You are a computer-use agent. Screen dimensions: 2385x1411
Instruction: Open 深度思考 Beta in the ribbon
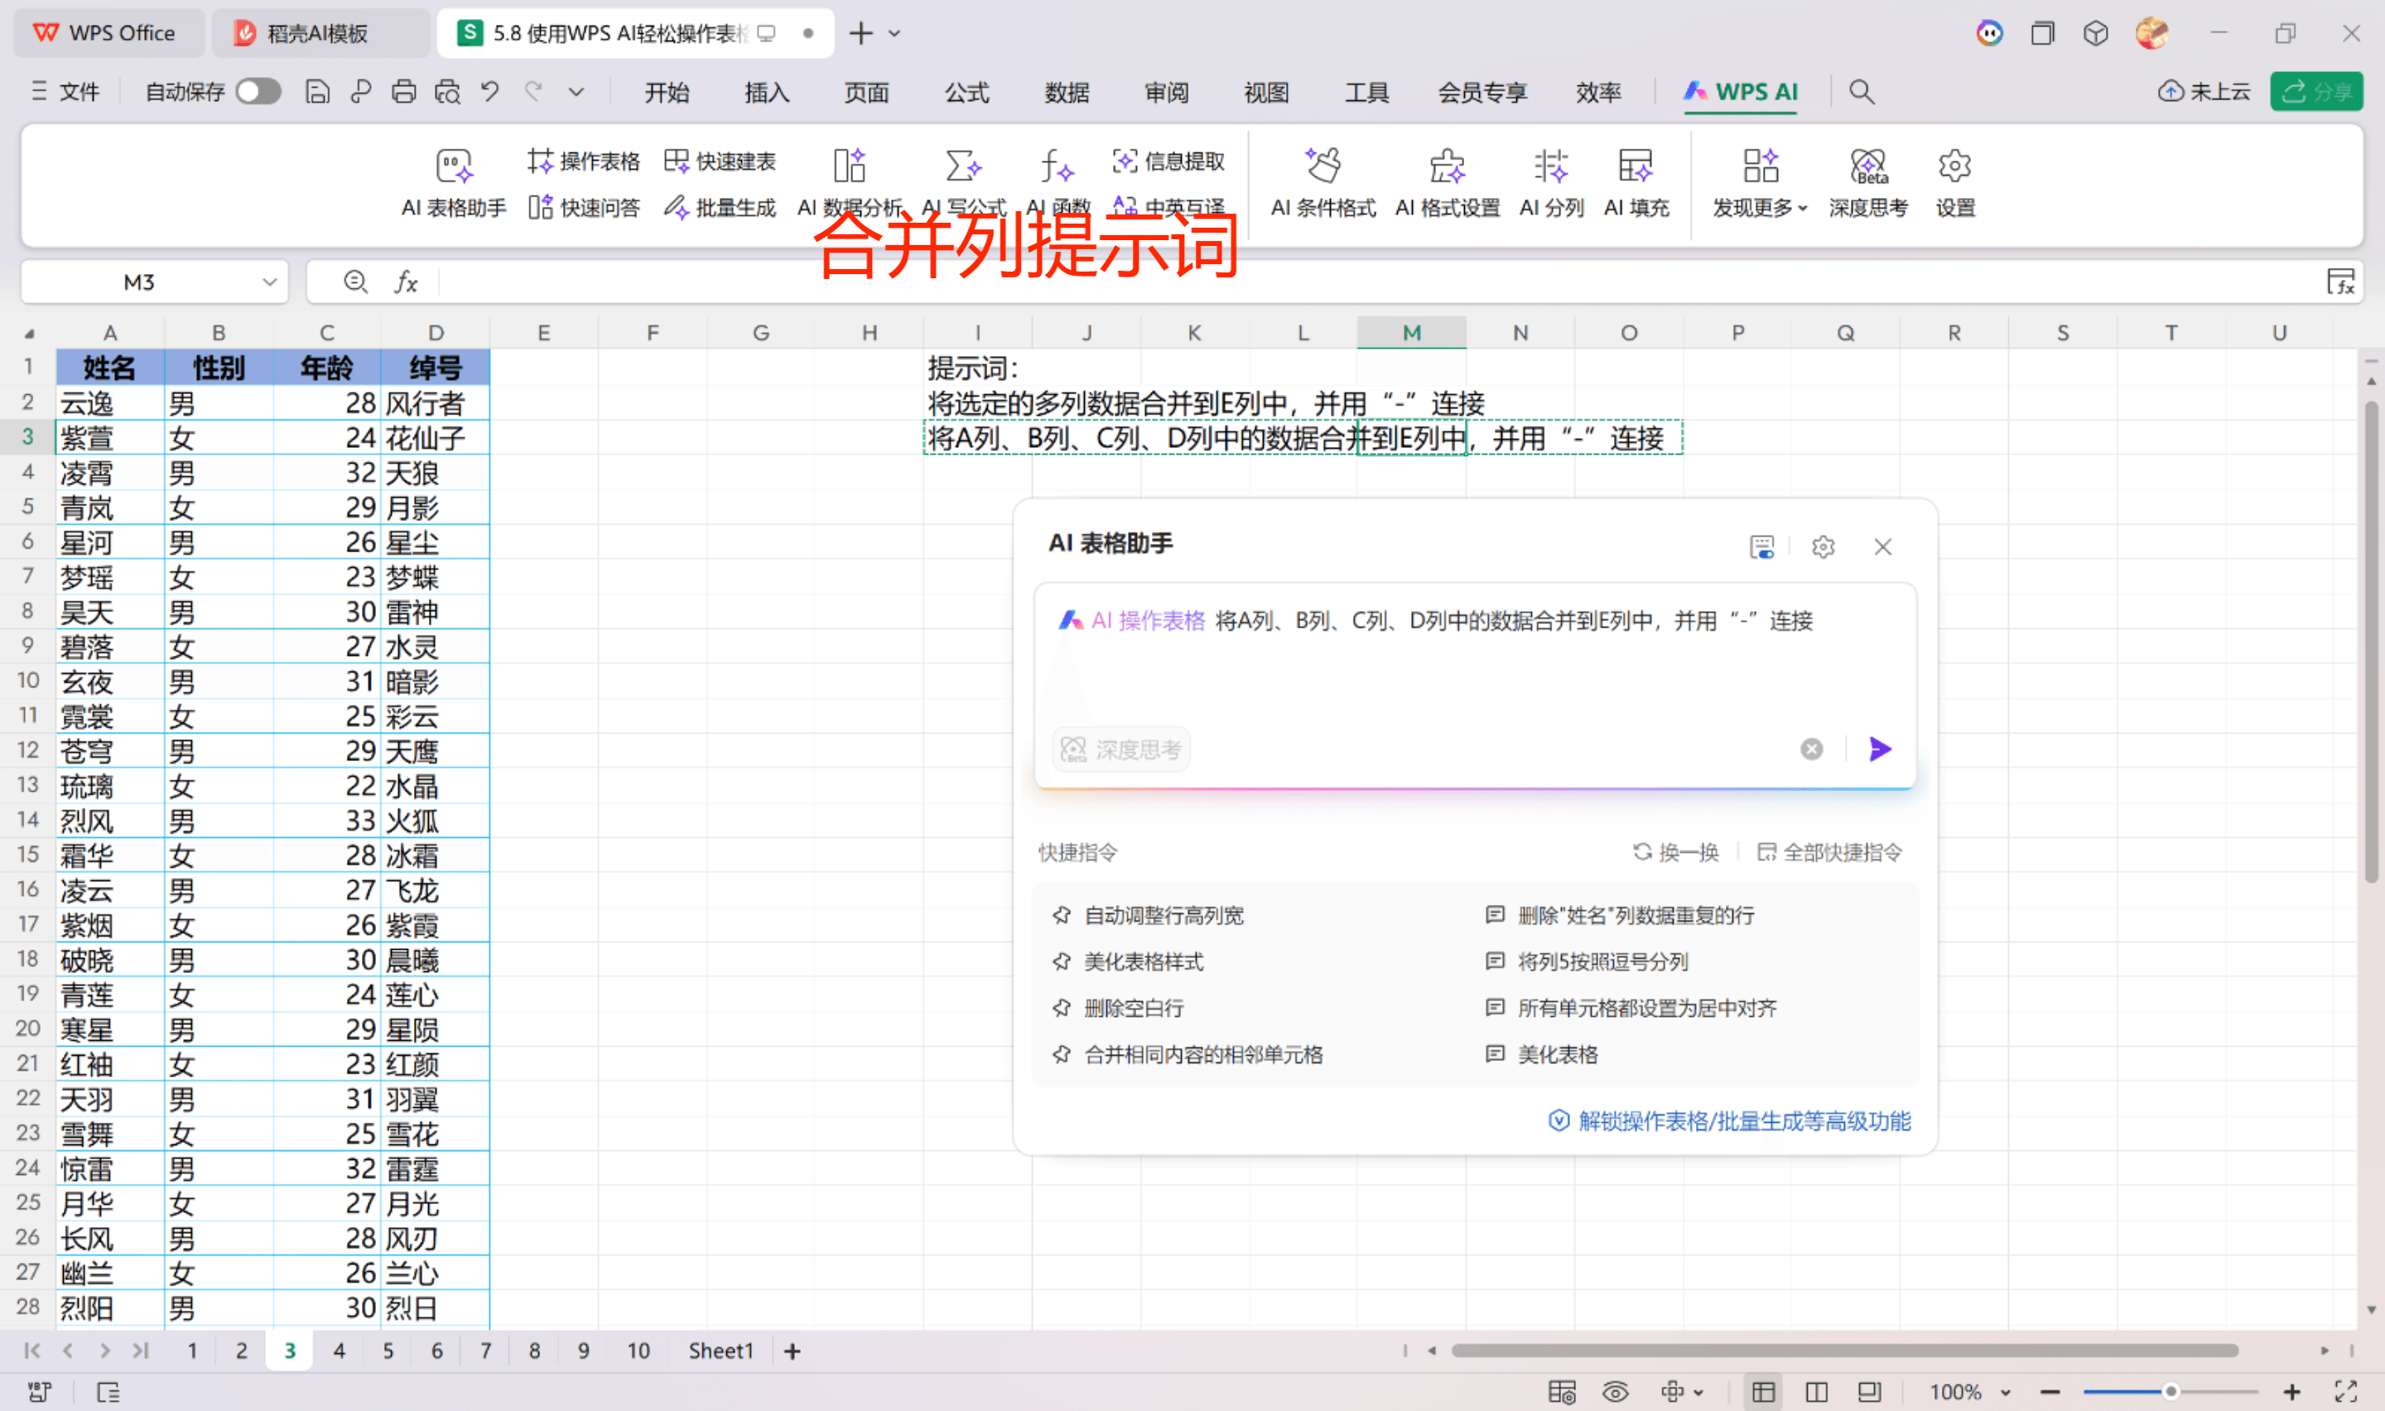pyautogui.click(x=1868, y=184)
